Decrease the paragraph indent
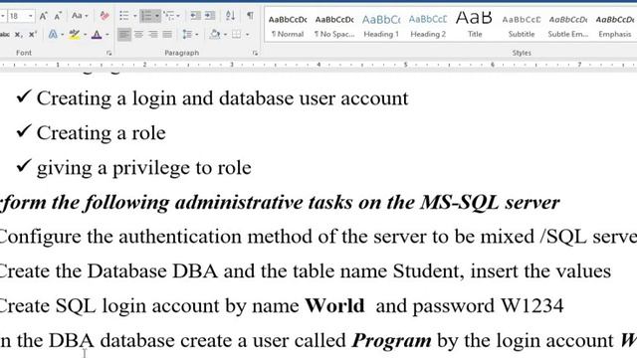 coord(195,16)
